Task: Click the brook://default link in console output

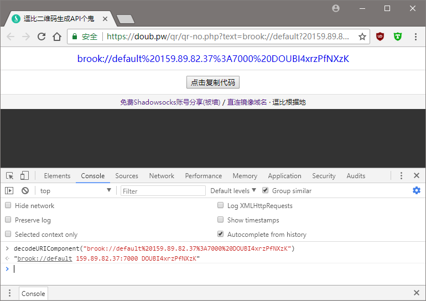Action: [x=45, y=258]
